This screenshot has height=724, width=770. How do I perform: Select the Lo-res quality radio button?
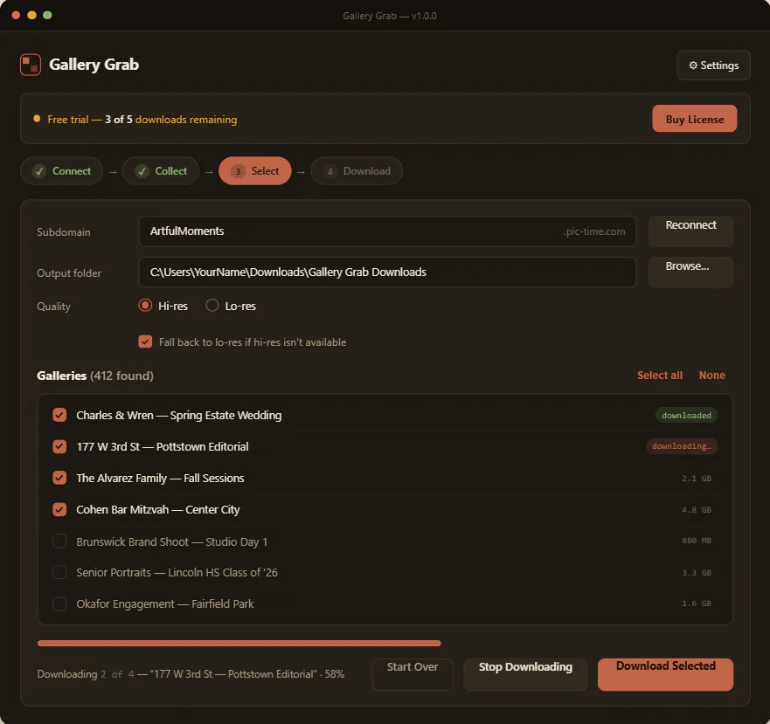212,306
